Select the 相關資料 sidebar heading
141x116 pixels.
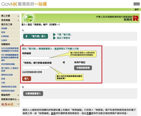pyautogui.click(x=6, y=44)
